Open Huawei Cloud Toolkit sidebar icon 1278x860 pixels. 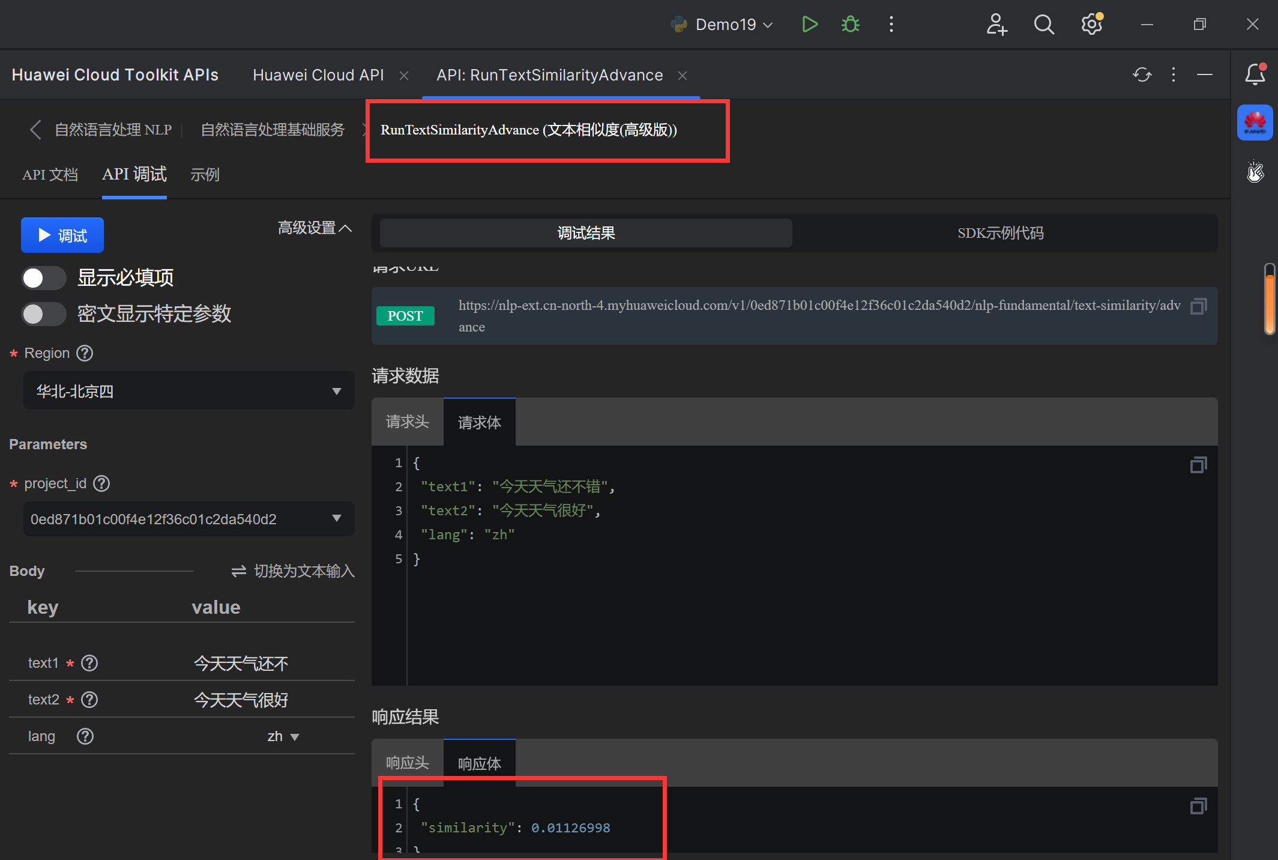(x=1255, y=123)
